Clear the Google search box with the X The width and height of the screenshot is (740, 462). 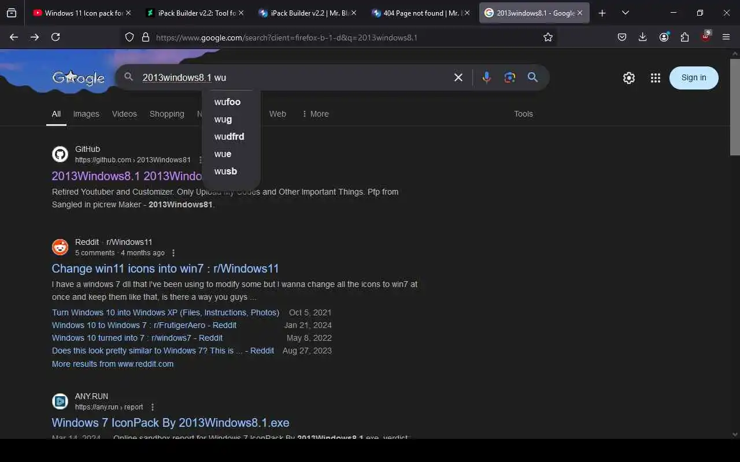pyautogui.click(x=458, y=77)
